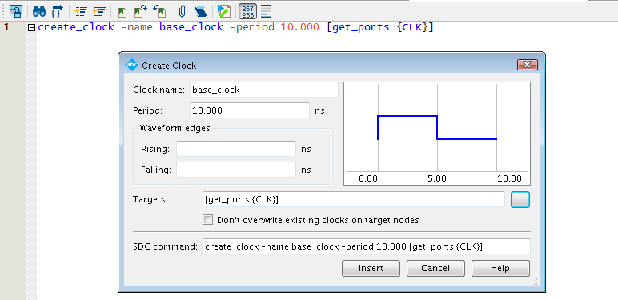Click the find matching delimiter braces icon

pos(58,11)
